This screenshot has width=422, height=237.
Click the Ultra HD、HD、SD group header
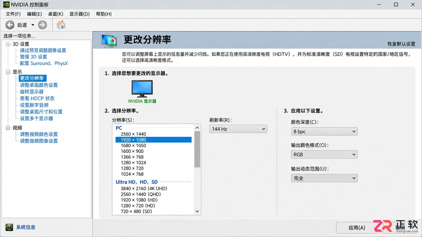pyautogui.click(x=137, y=182)
